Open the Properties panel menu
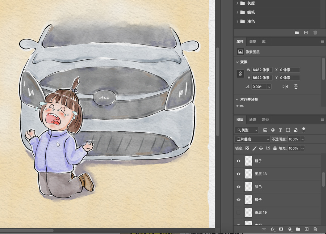 [322, 42]
